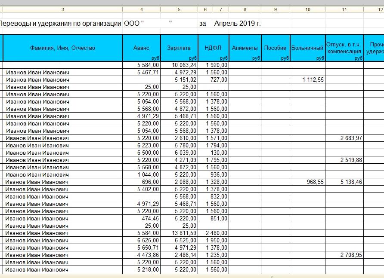This screenshot has height=278, width=384.
Task: Click the 'Отпуск, в т.ч. компенсация' heading
Action: [344, 48]
